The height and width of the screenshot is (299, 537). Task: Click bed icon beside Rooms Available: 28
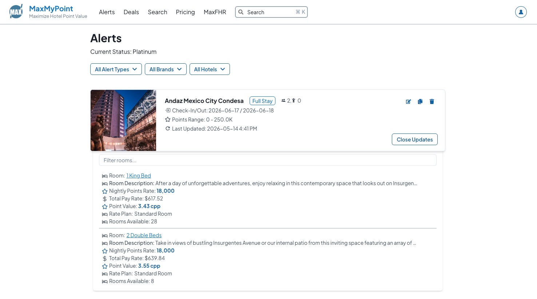tap(105, 222)
